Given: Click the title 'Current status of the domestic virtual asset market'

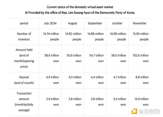Looking at the screenshot, I should [80, 7].
